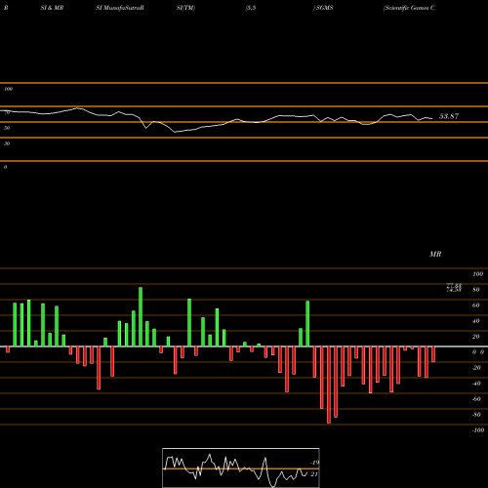Screen dimensions: 488x488
Task: Click the RSI axis label 30
Action: click(7, 143)
